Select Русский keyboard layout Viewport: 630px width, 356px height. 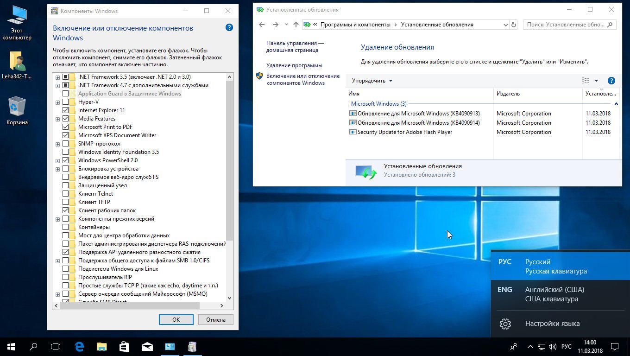point(561,266)
